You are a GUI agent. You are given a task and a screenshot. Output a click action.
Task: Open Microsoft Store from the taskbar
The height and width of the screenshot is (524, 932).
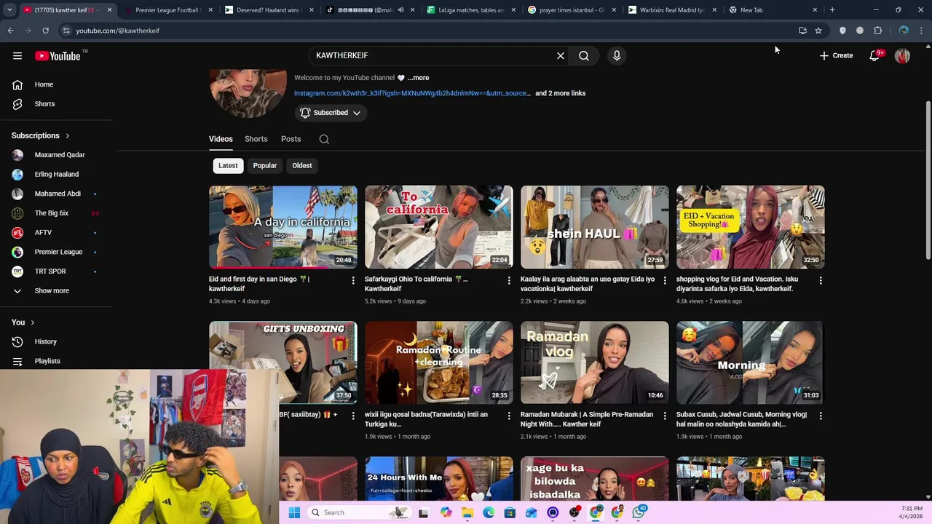[510, 512]
